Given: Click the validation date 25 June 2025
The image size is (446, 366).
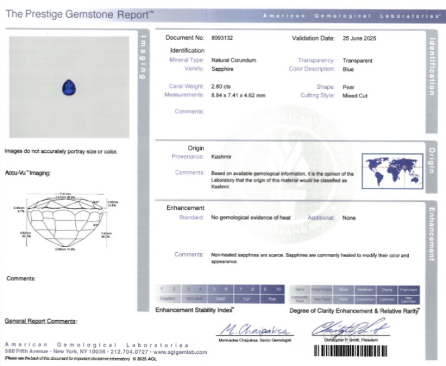Looking at the screenshot, I should tap(359, 38).
